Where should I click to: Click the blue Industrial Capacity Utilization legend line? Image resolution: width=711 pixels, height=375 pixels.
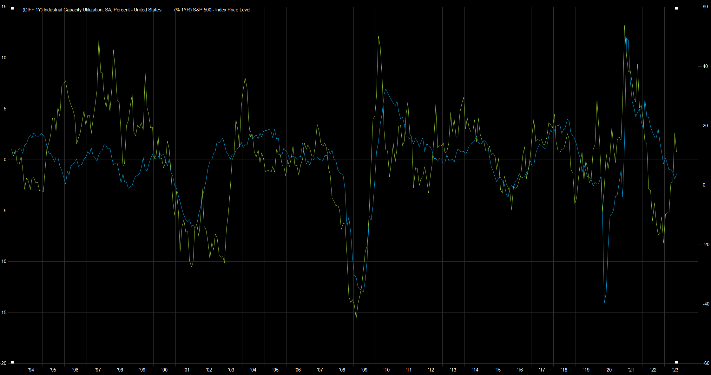point(16,10)
